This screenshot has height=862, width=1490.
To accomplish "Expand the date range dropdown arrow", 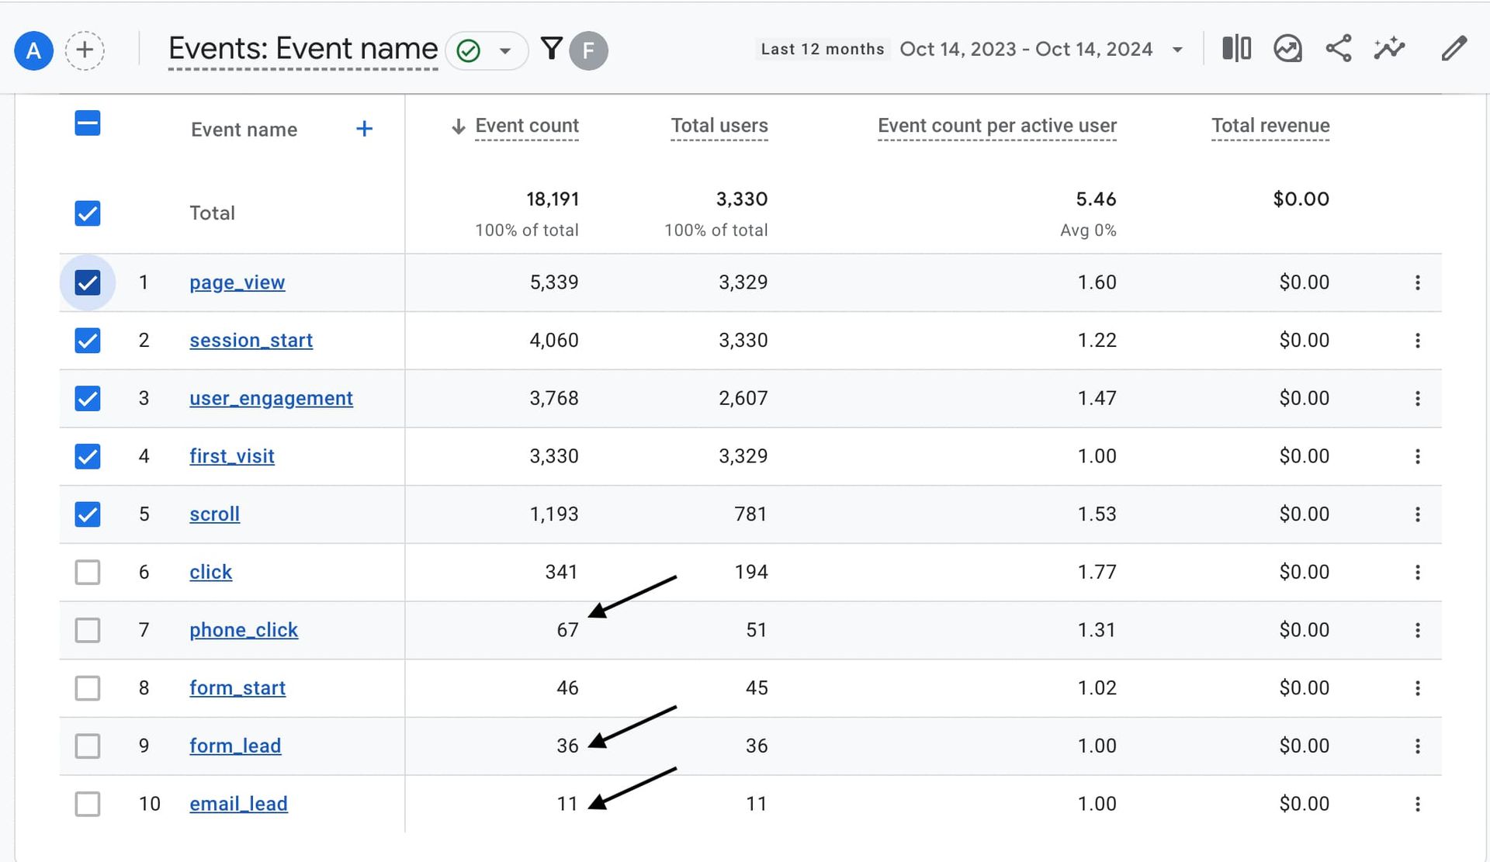I will [1177, 50].
